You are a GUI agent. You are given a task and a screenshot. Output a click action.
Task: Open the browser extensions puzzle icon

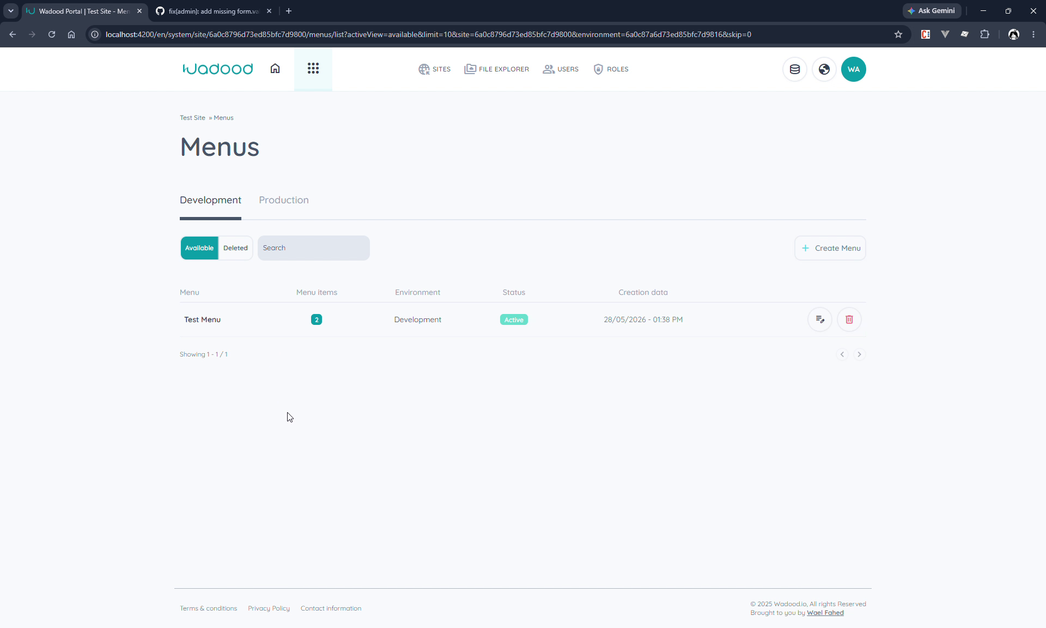pyautogui.click(x=984, y=34)
